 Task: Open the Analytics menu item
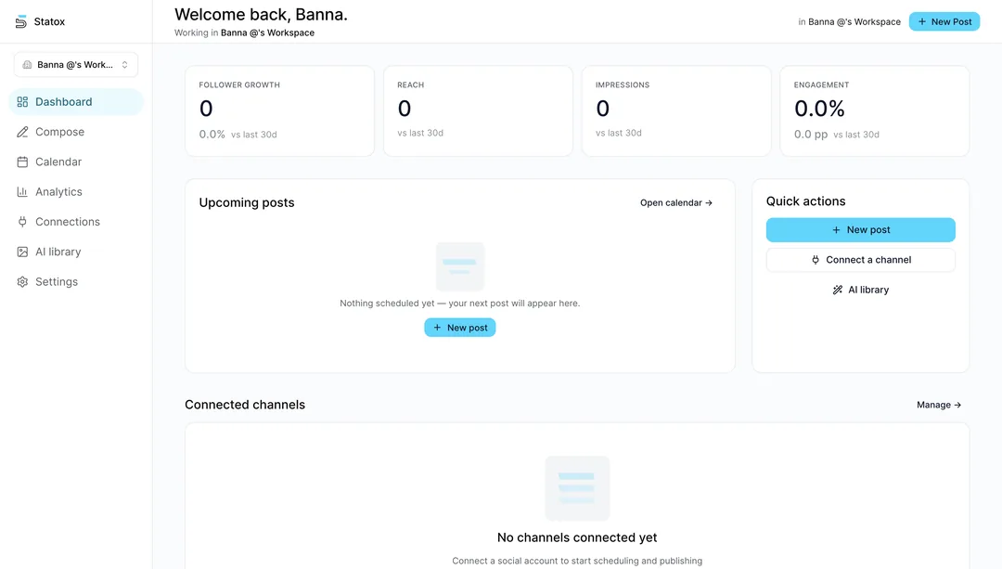[x=76, y=192]
